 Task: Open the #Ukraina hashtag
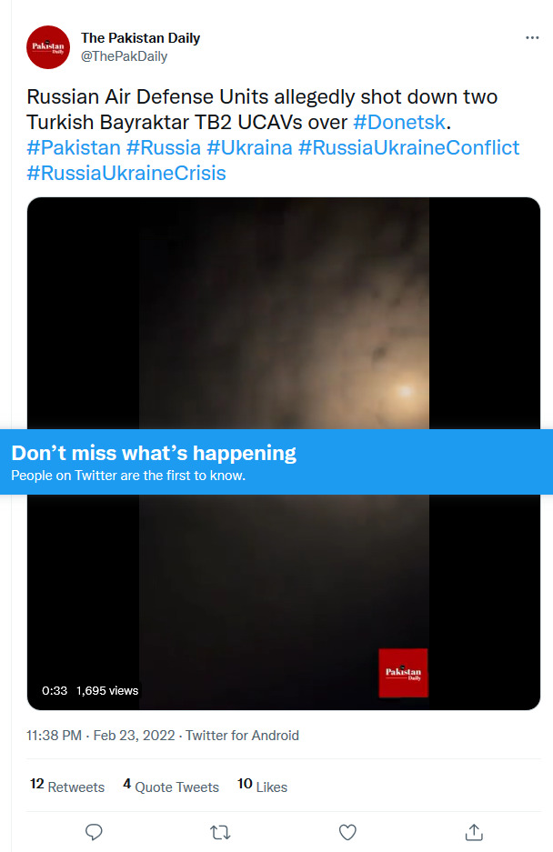(x=249, y=148)
